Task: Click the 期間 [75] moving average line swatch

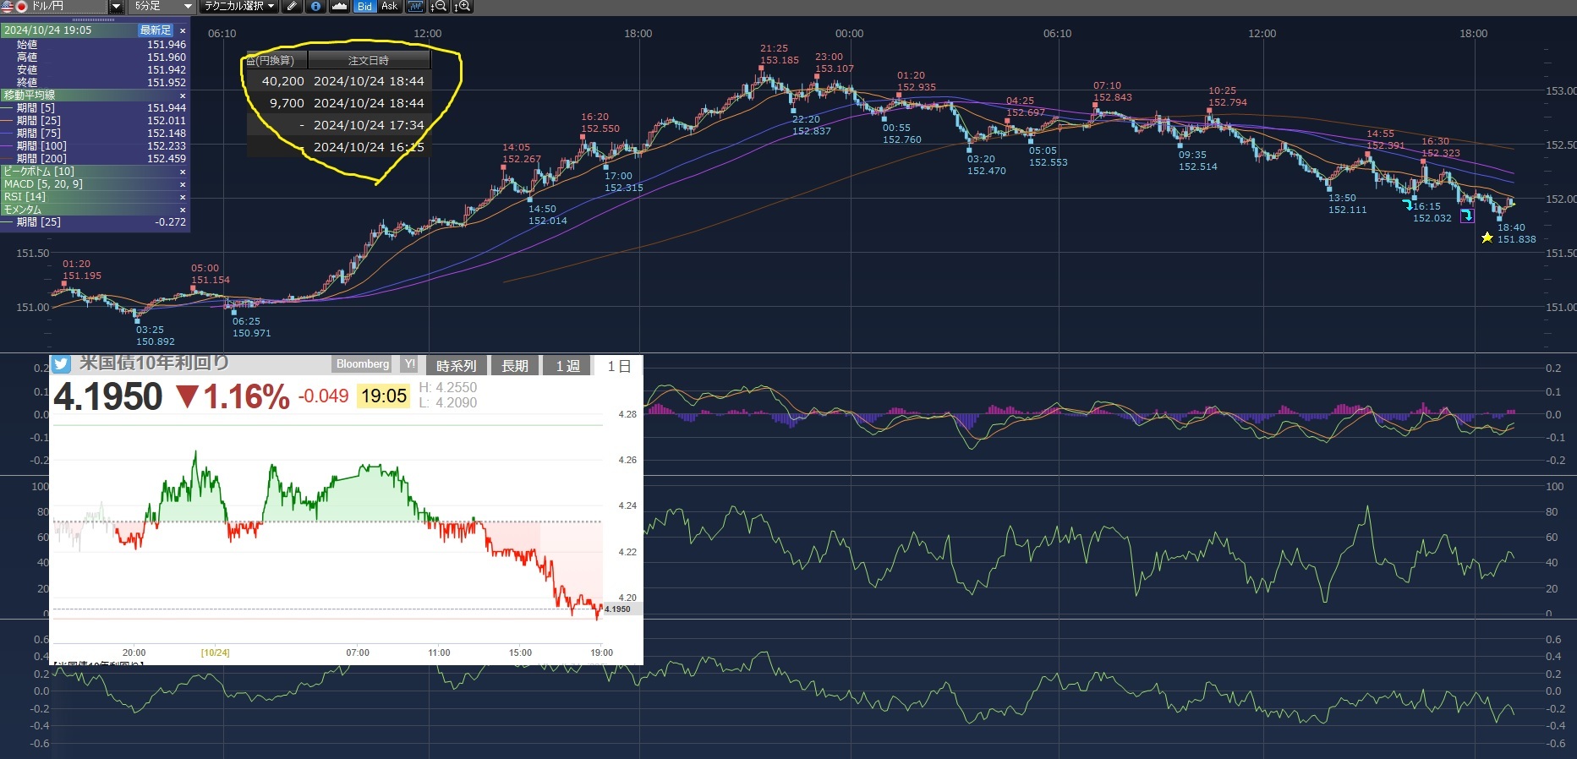Action: [8, 134]
